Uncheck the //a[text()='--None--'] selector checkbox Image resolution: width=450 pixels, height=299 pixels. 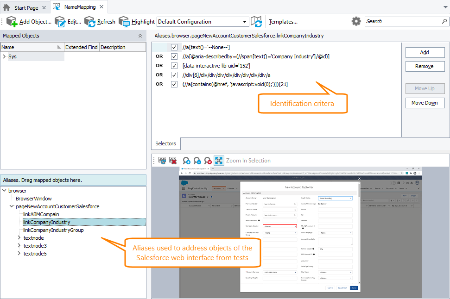(174, 47)
